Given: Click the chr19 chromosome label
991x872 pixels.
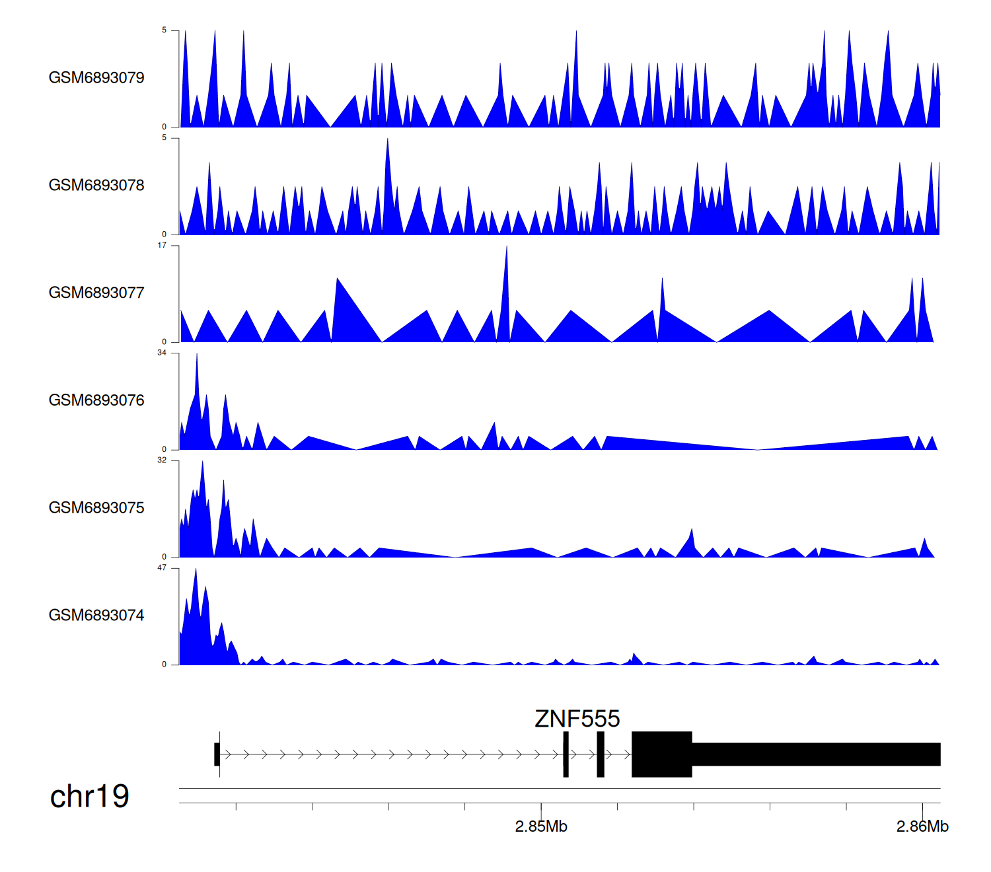Looking at the screenshot, I should pyautogui.click(x=89, y=797).
